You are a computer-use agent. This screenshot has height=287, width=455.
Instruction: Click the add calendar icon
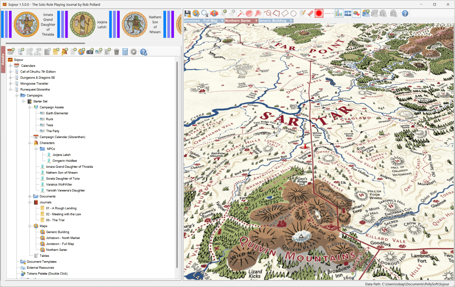click(11, 52)
